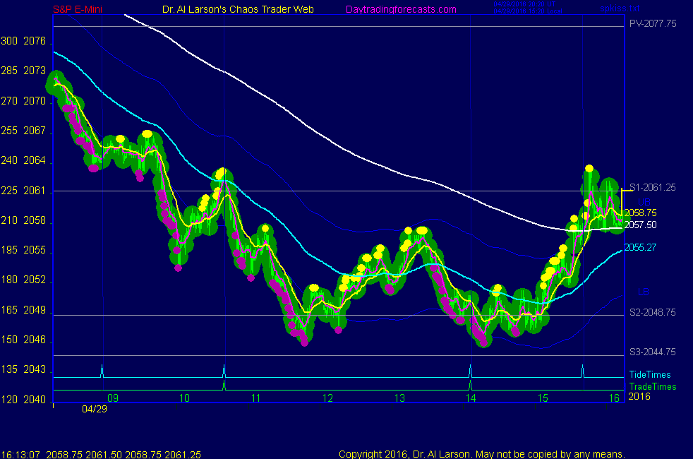Viewport: 693px width, 459px height.
Task: Click the 2052 price axis label
Action: pos(35,280)
